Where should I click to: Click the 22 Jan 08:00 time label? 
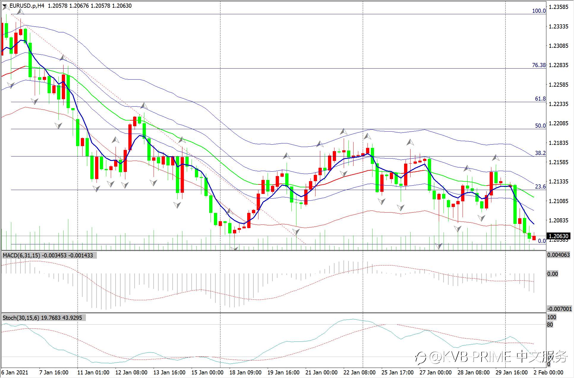coord(359,372)
